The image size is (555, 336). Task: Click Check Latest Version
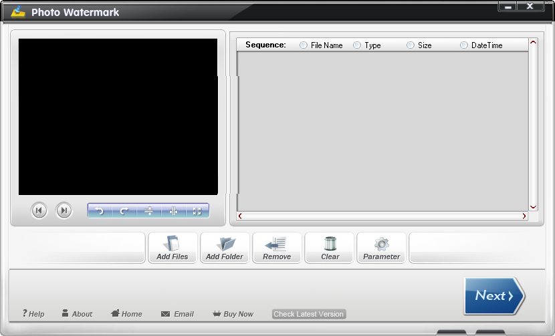point(308,314)
